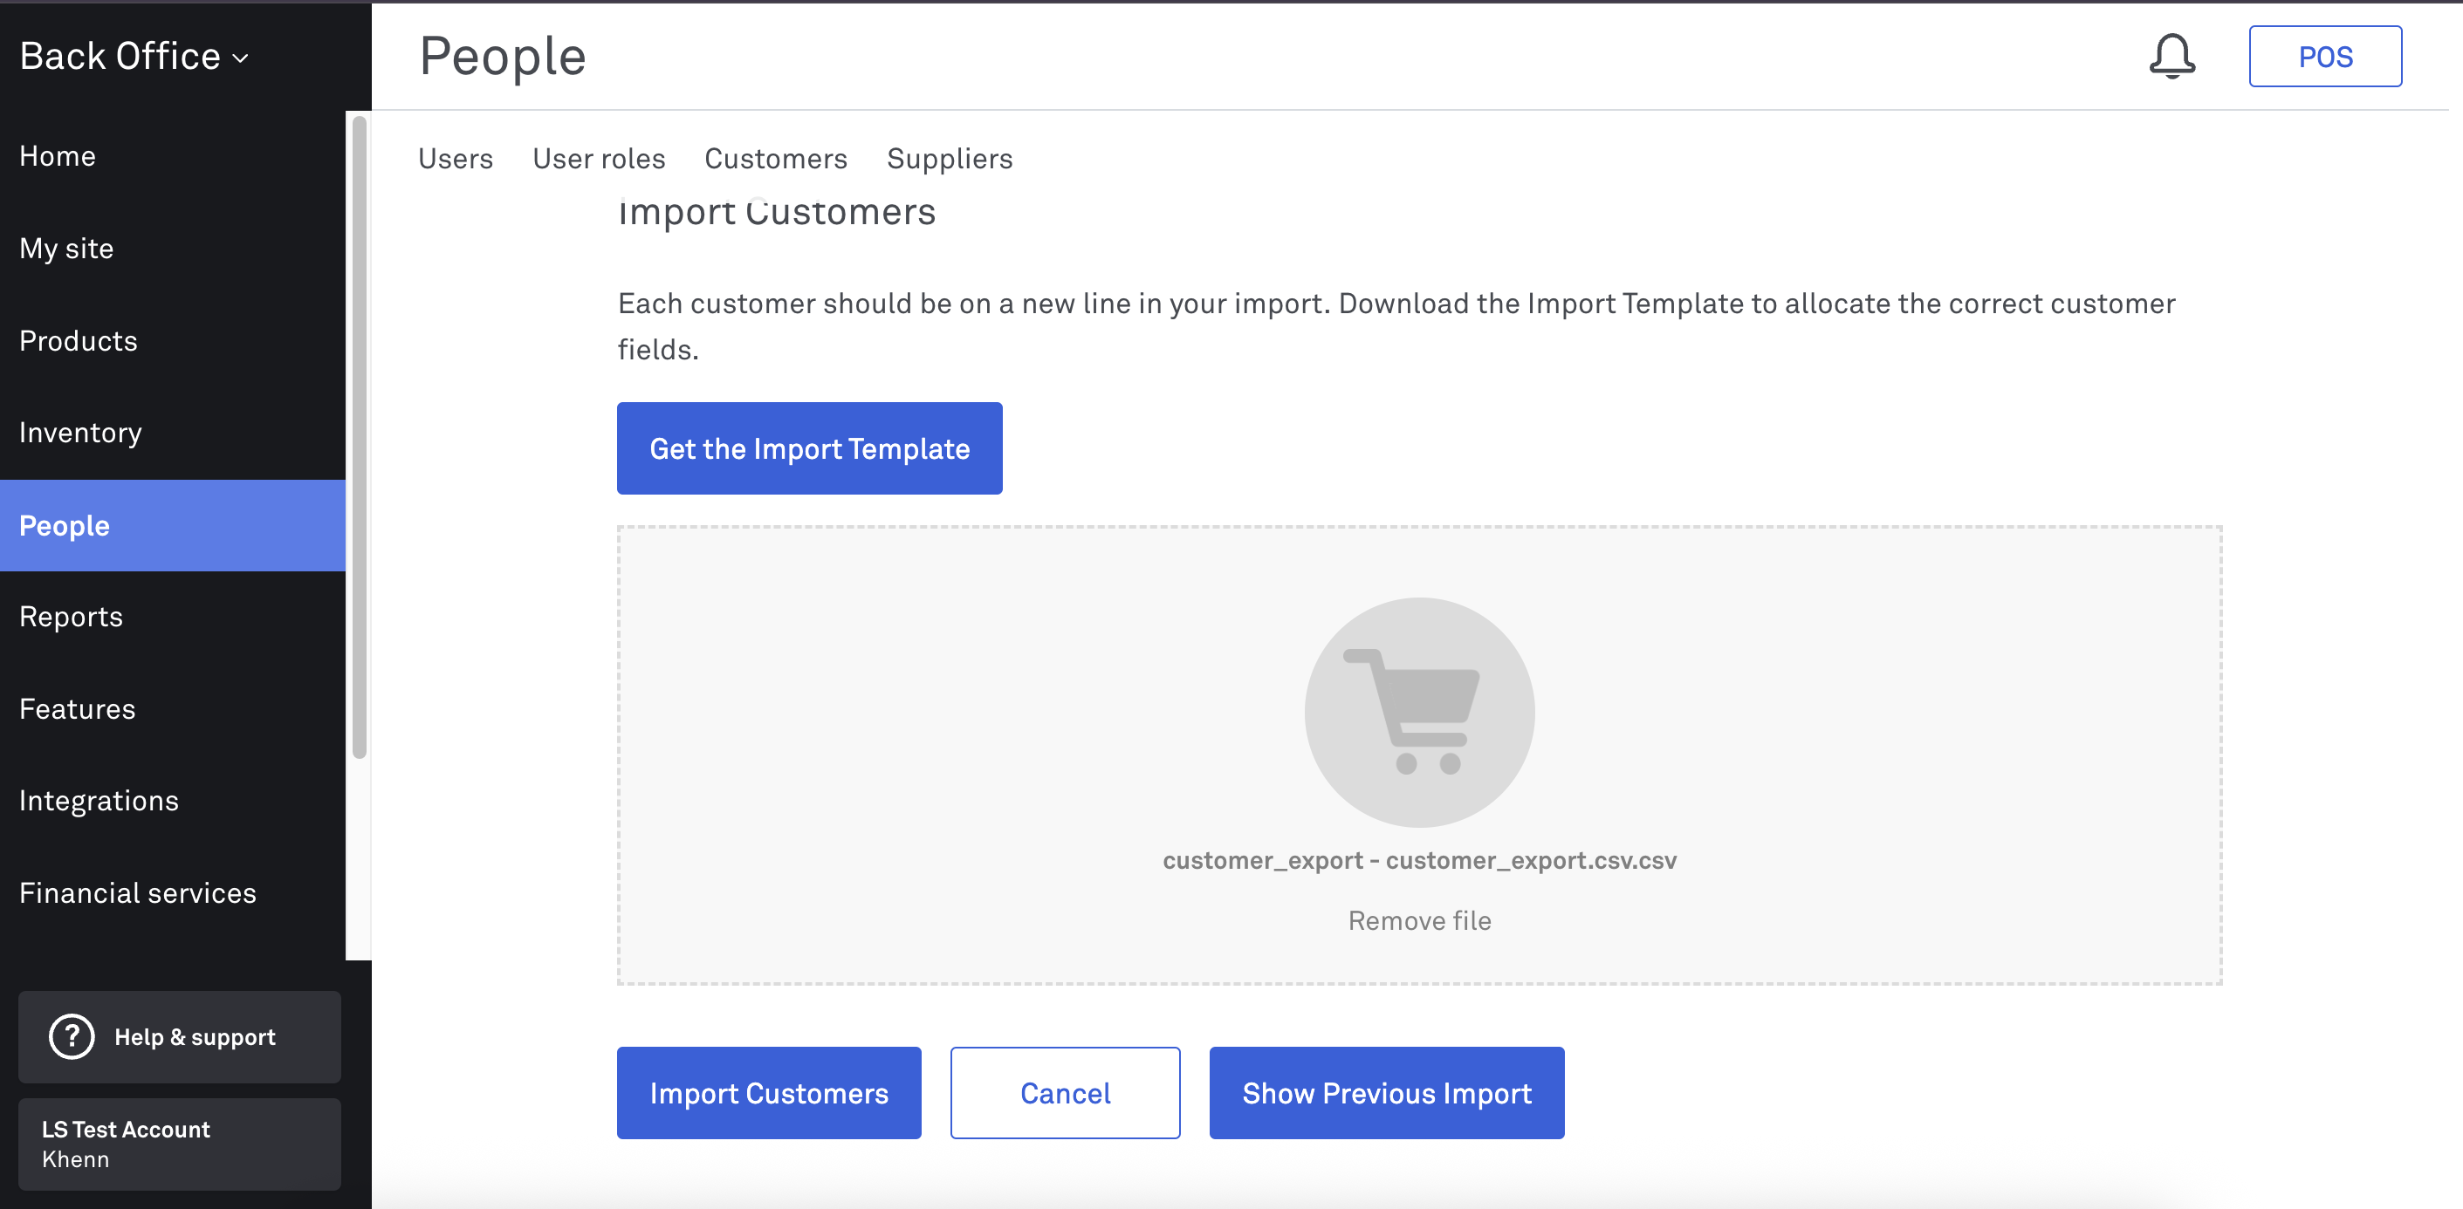Switch to the Suppliers tab
Viewport: 2463px width, 1209px height.
point(950,159)
